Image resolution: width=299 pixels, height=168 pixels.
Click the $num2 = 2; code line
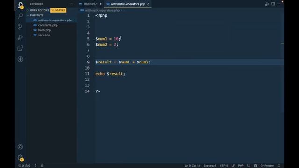tap(107, 45)
